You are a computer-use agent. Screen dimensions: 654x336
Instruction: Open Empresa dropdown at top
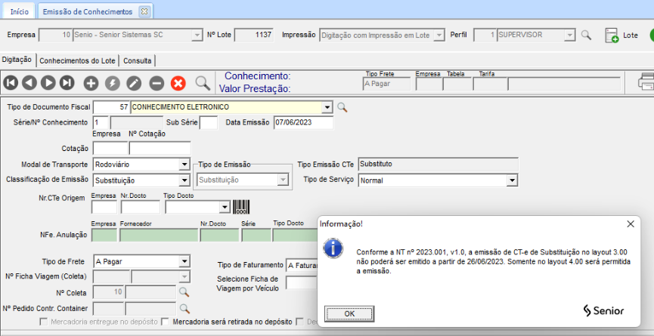pos(197,35)
